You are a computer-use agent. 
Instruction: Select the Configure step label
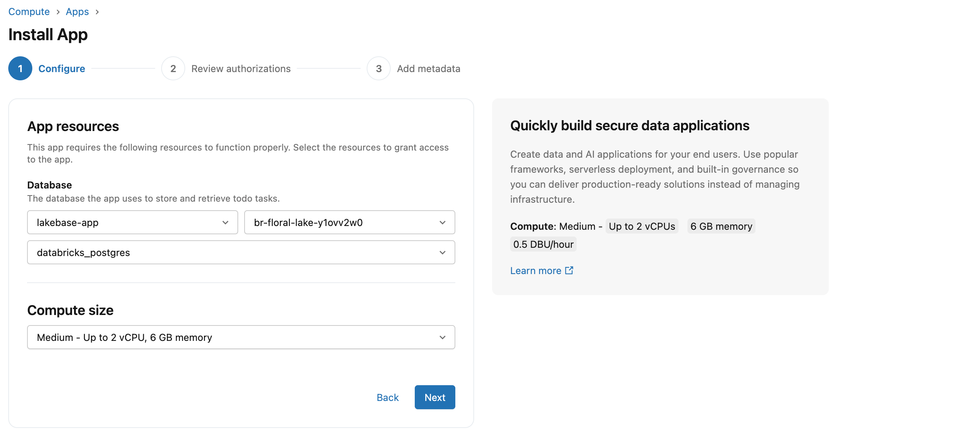(x=62, y=68)
